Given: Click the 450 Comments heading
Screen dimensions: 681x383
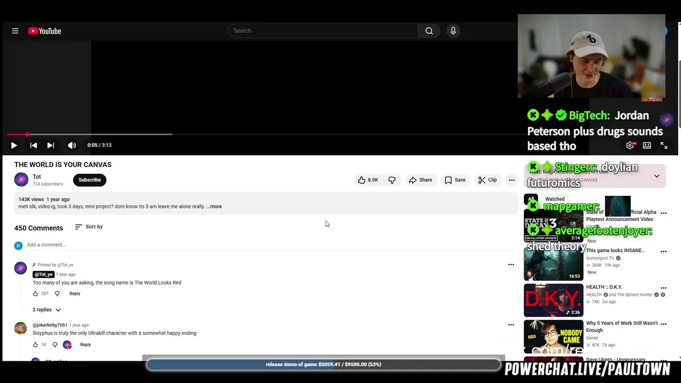Looking at the screenshot, I should click(38, 228).
